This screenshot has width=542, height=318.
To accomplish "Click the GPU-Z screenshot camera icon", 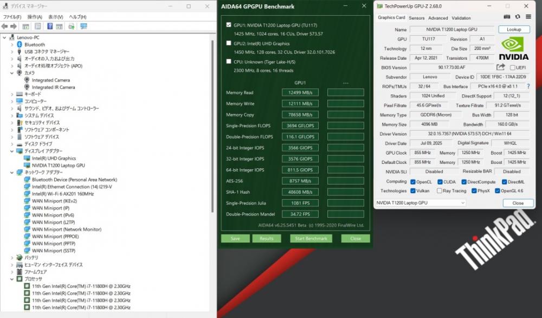I will [507, 17].
